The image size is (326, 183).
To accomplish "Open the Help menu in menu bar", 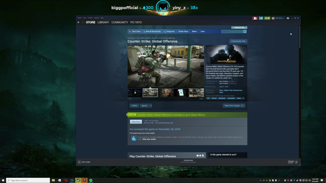I will [102, 18].
